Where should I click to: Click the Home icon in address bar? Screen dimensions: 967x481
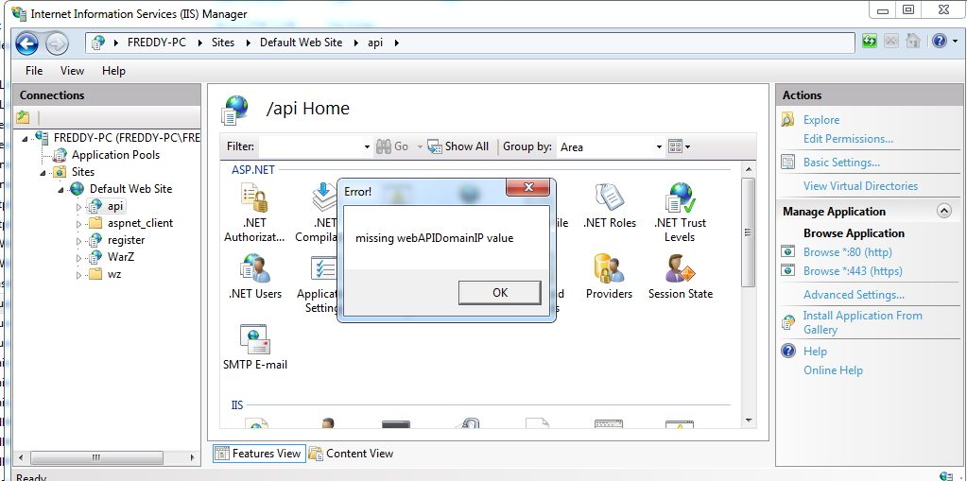point(913,42)
